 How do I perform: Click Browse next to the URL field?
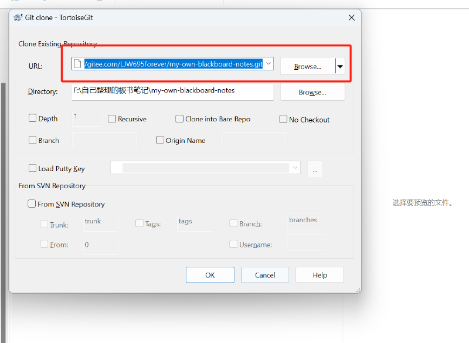308,66
